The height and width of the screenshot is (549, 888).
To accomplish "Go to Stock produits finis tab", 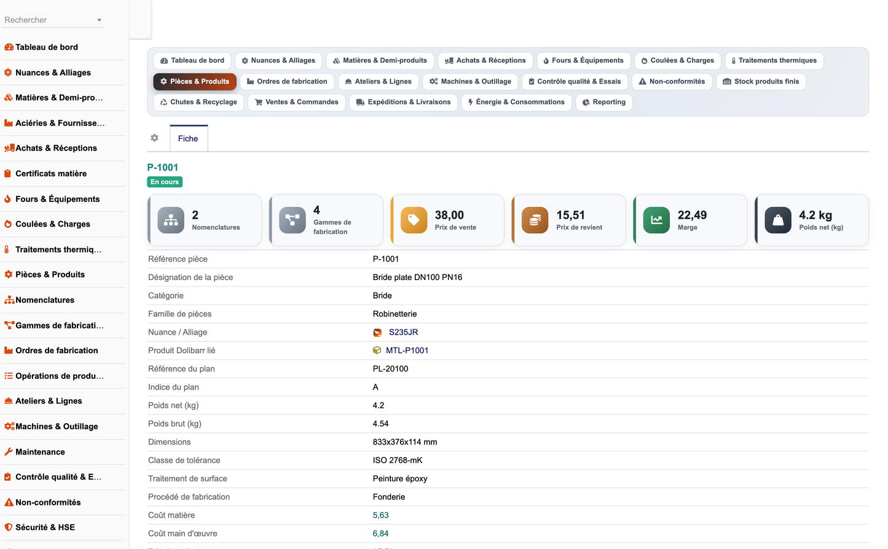I will (761, 82).
